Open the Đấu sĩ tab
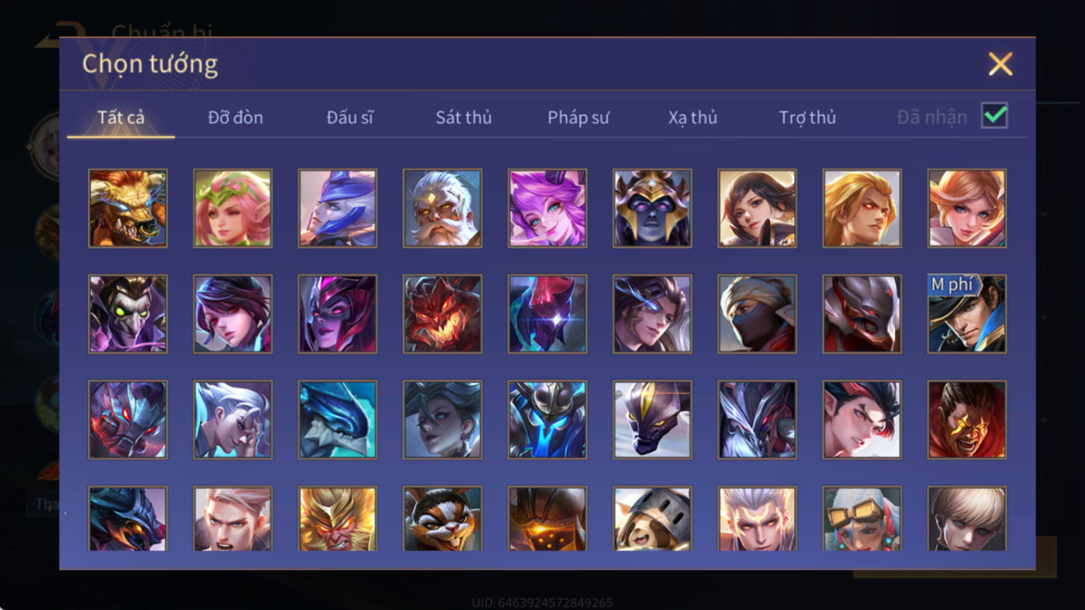1085x610 pixels. 350,117
